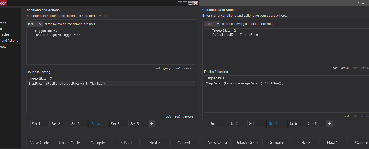Click Next button in right window
Screen dimensions: 369x149
333,143
